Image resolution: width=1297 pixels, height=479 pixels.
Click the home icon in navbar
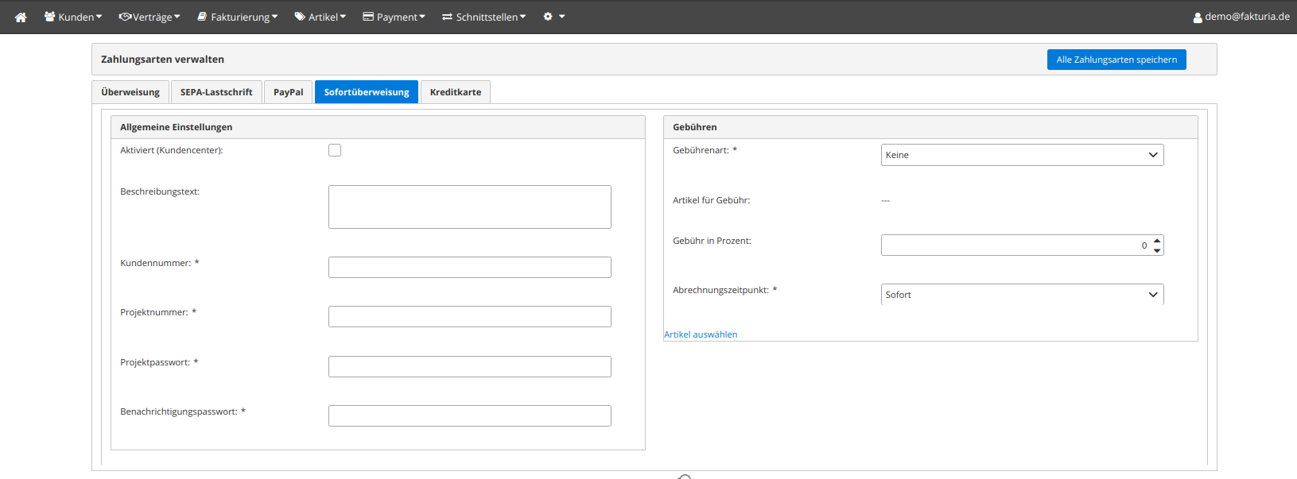pyautogui.click(x=21, y=17)
